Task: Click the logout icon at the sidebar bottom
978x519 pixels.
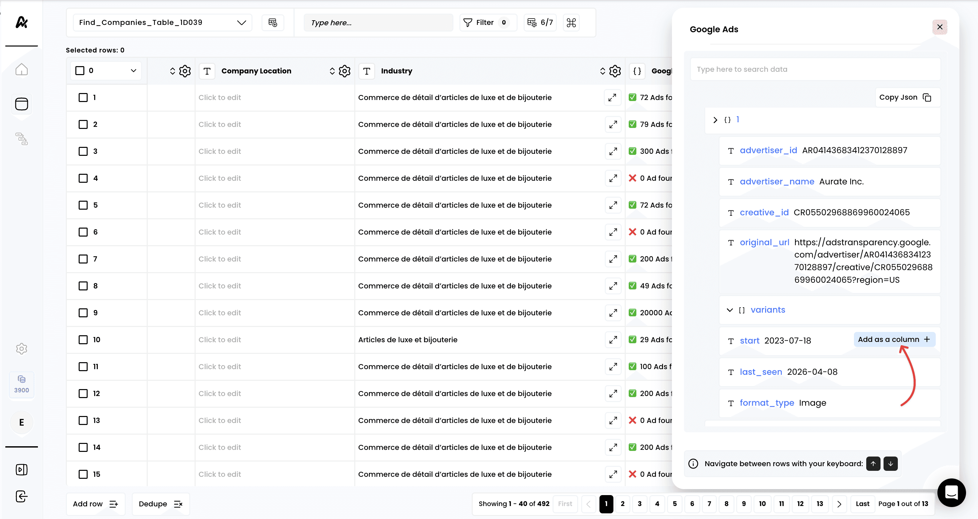Action: click(x=21, y=496)
